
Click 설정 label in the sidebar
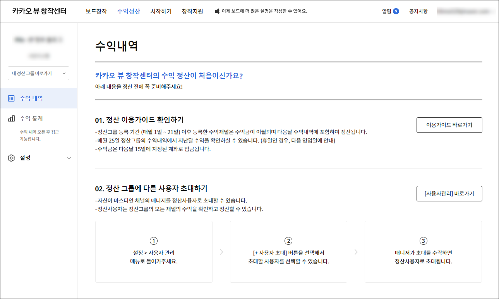tap(25, 158)
